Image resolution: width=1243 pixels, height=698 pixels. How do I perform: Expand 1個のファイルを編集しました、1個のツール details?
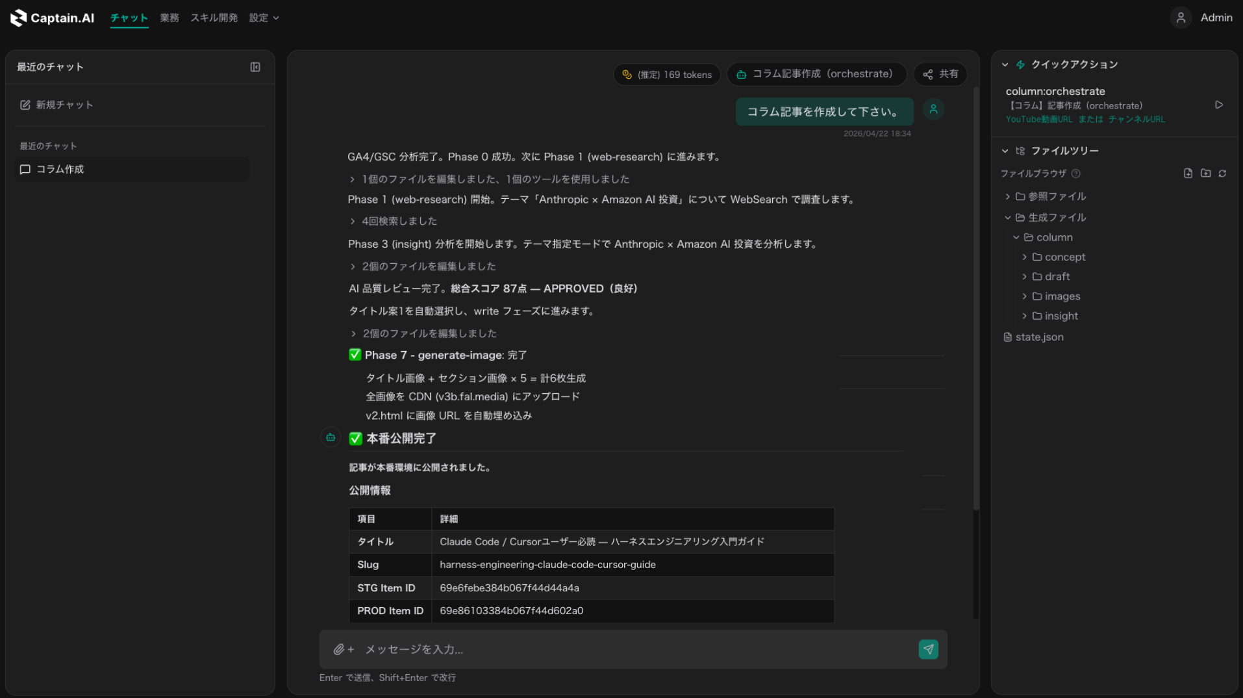(x=490, y=179)
